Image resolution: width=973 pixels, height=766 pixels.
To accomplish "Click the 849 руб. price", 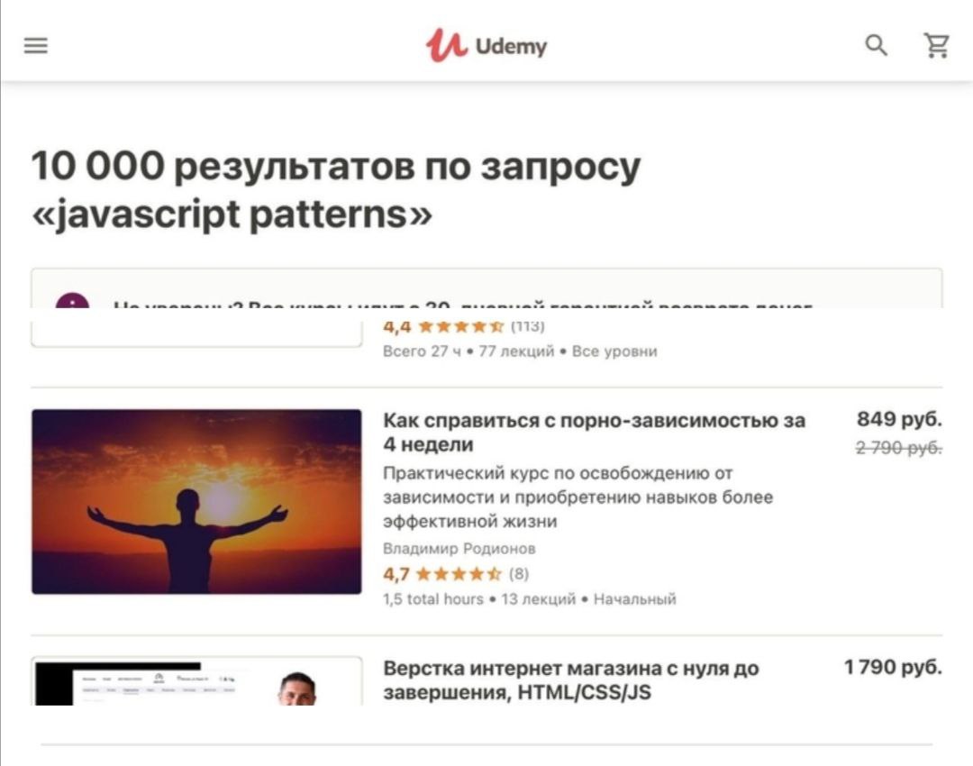I will pyautogui.click(x=899, y=419).
